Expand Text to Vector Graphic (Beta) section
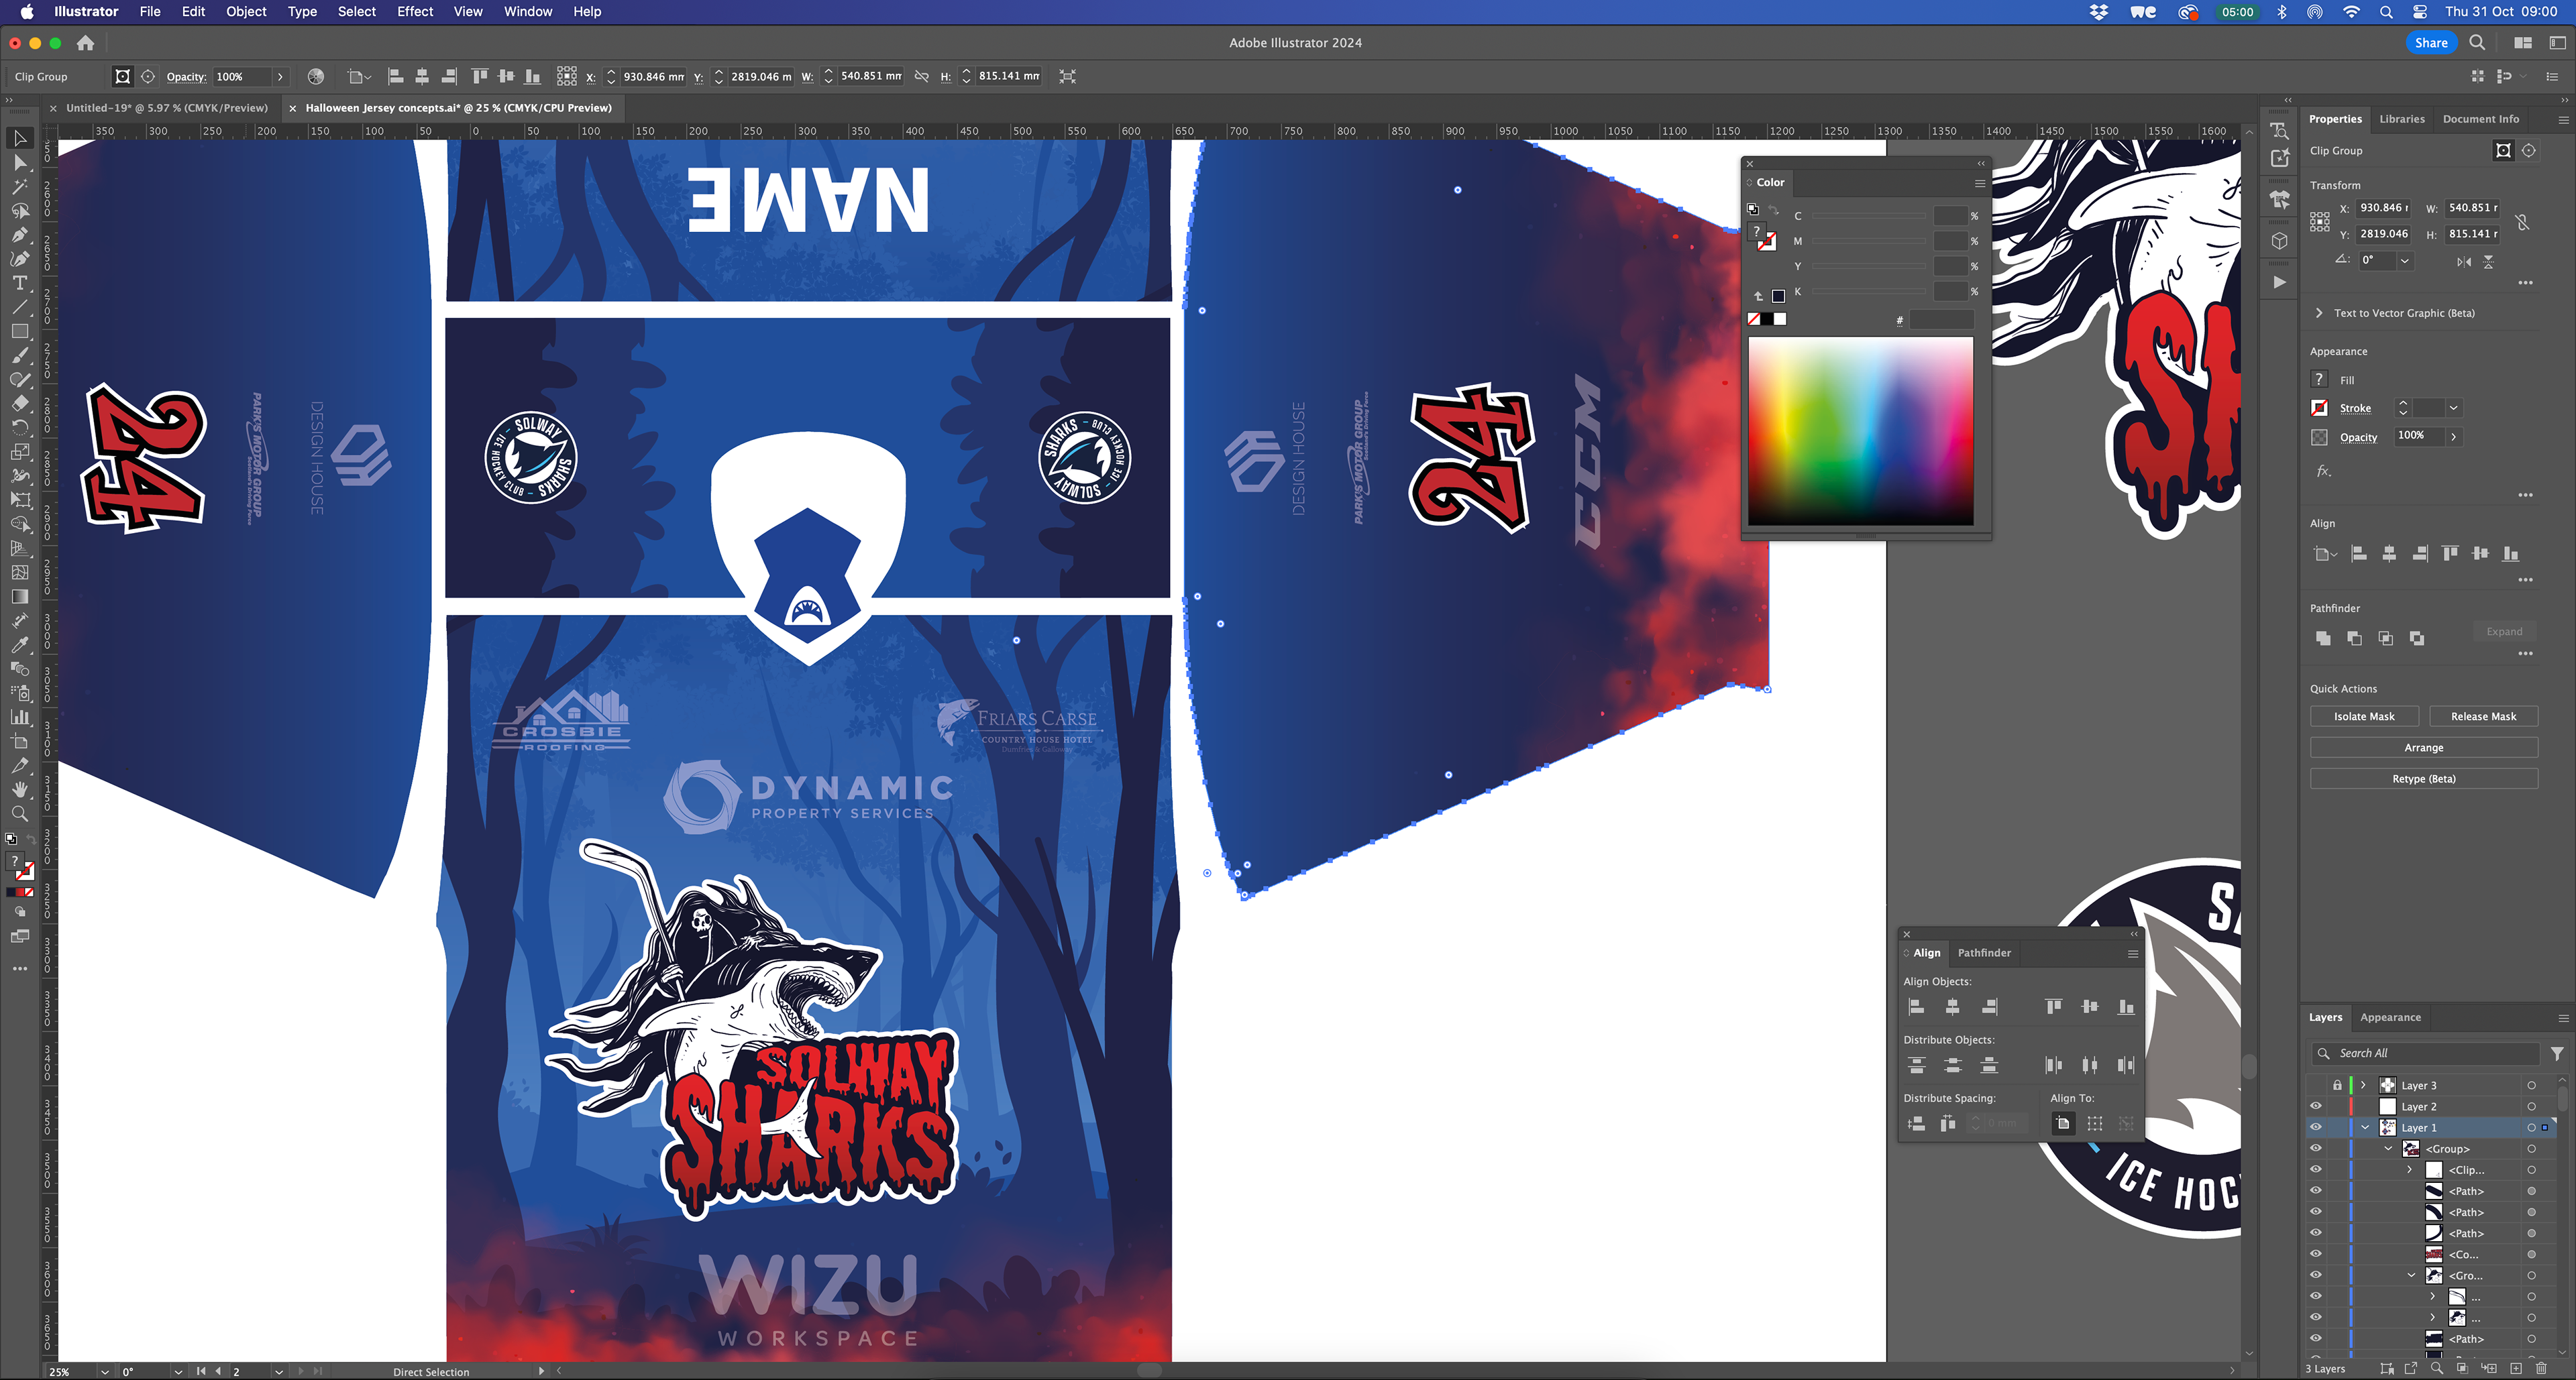 tap(2319, 312)
